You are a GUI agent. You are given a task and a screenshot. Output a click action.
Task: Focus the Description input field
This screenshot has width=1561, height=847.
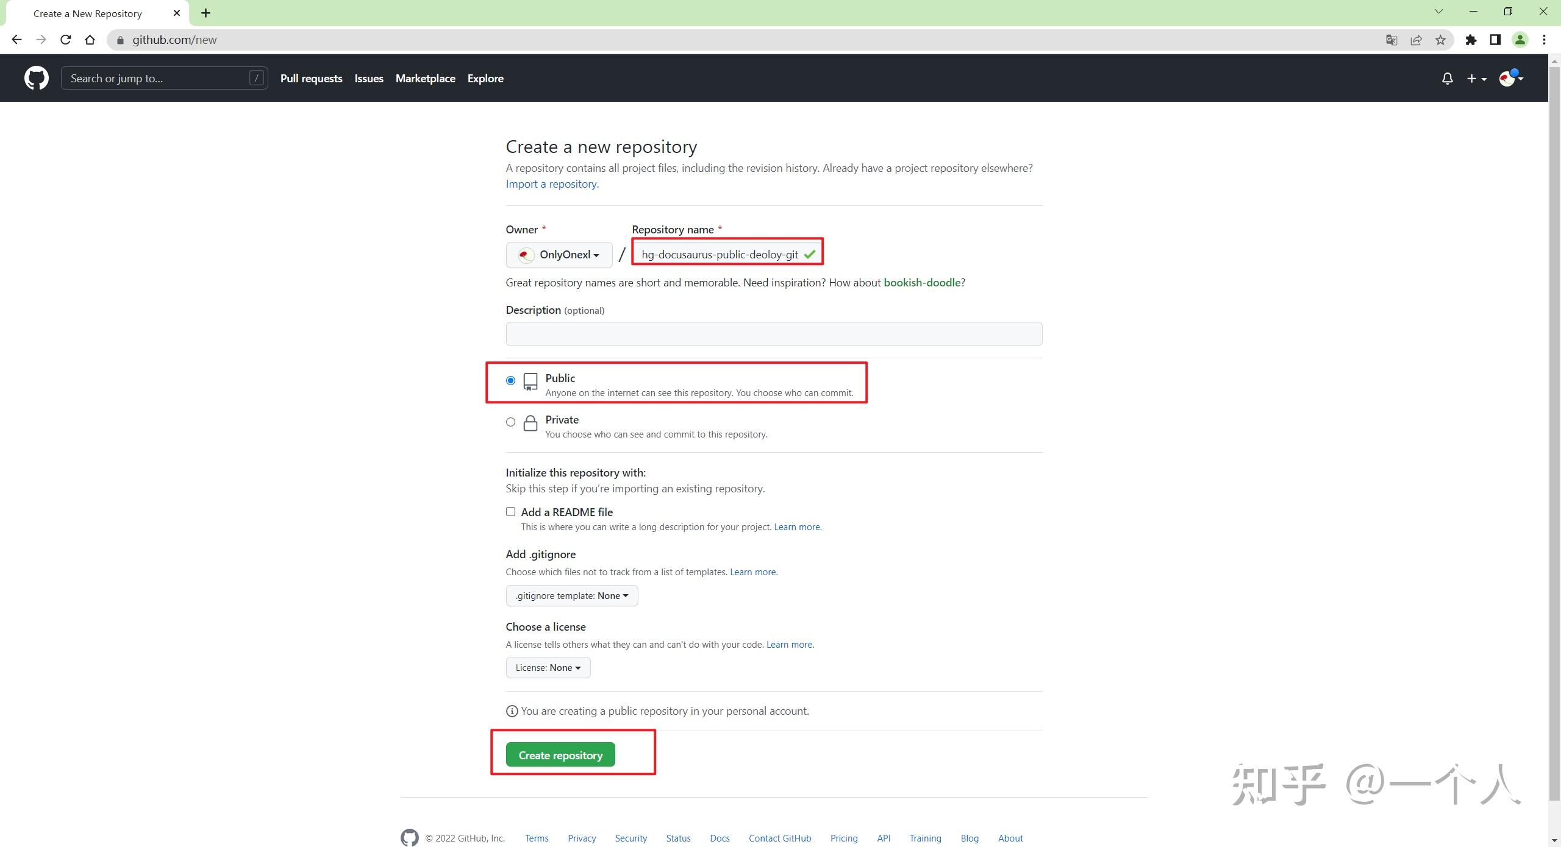click(773, 334)
